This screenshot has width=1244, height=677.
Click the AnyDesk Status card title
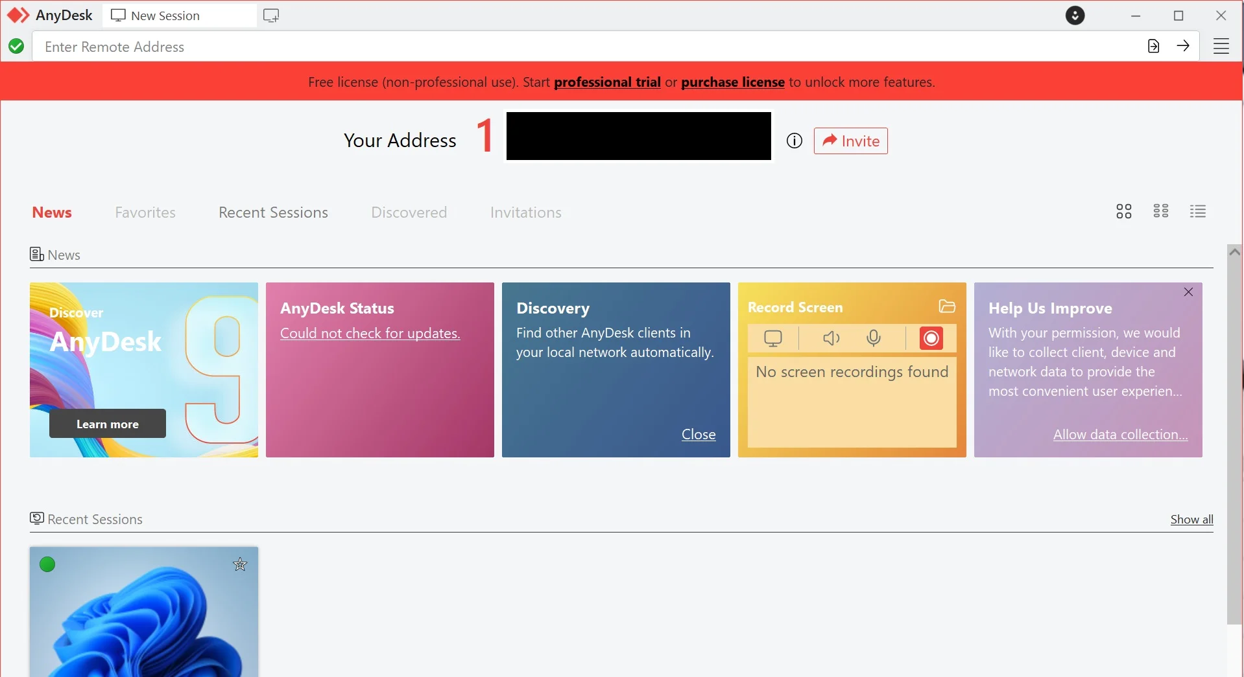click(337, 308)
